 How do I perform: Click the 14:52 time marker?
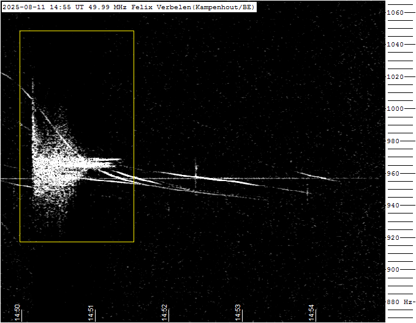(x=164, y=313)
